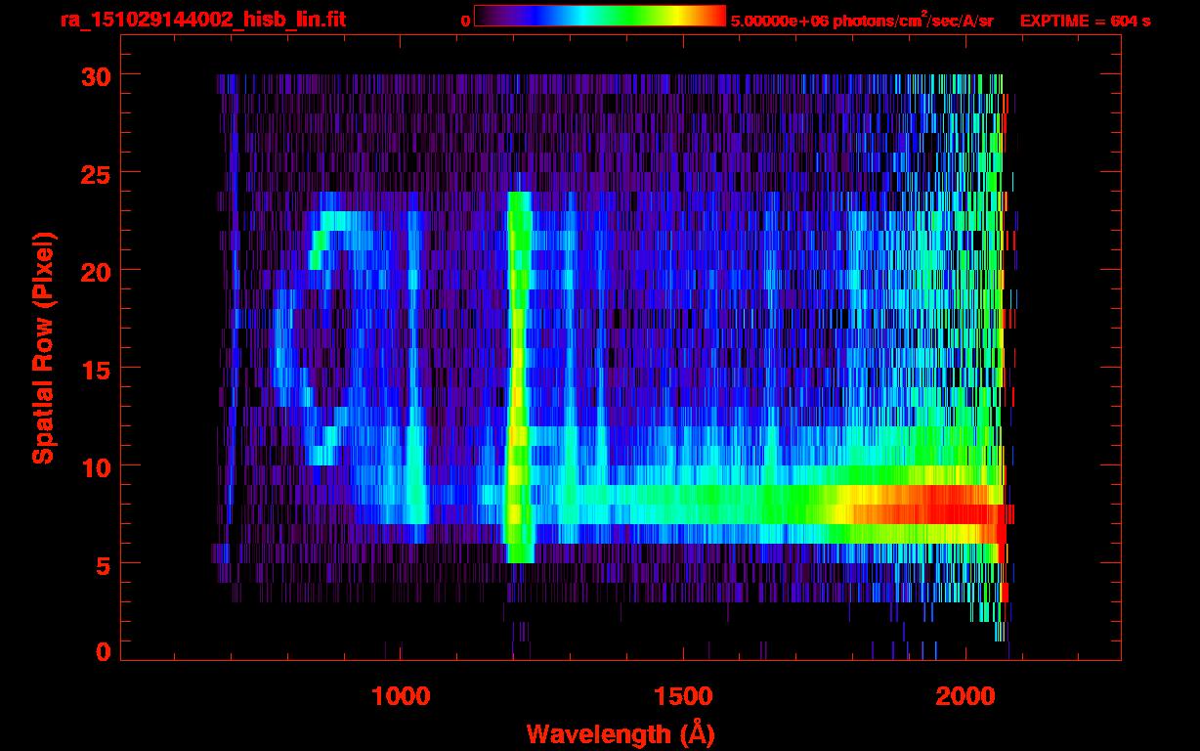Click the y-axis tick label 0
The image size is (1200, 751).
click(x=103, y=651)
